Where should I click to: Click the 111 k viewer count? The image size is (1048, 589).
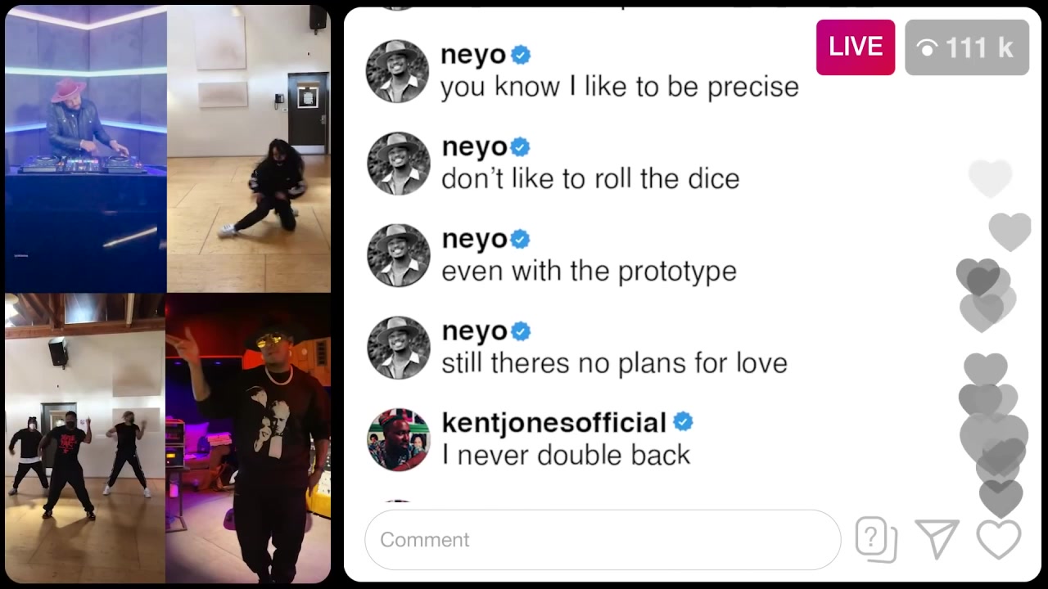pos(967,47)
